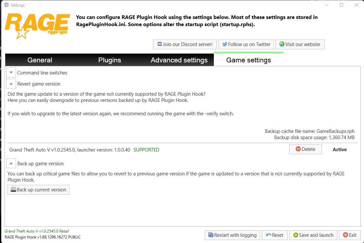
Task: Restart with logging
Action: 232,235
